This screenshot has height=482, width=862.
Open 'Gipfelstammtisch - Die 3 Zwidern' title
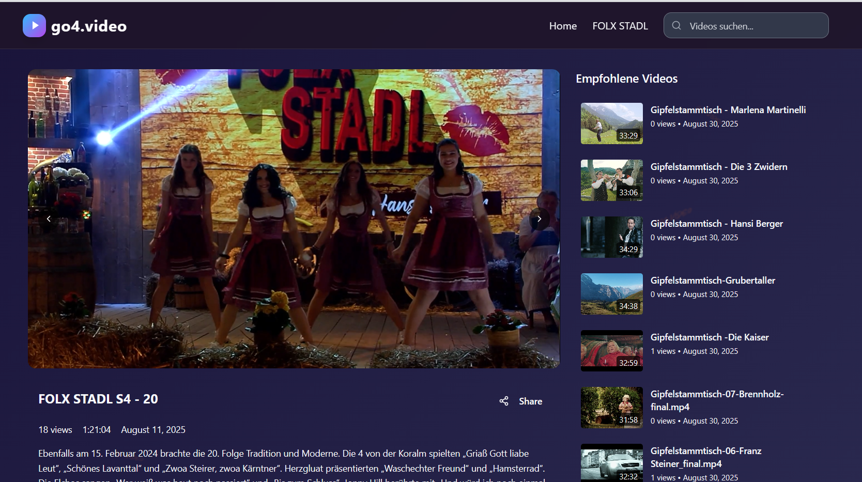tap(719, 167)
